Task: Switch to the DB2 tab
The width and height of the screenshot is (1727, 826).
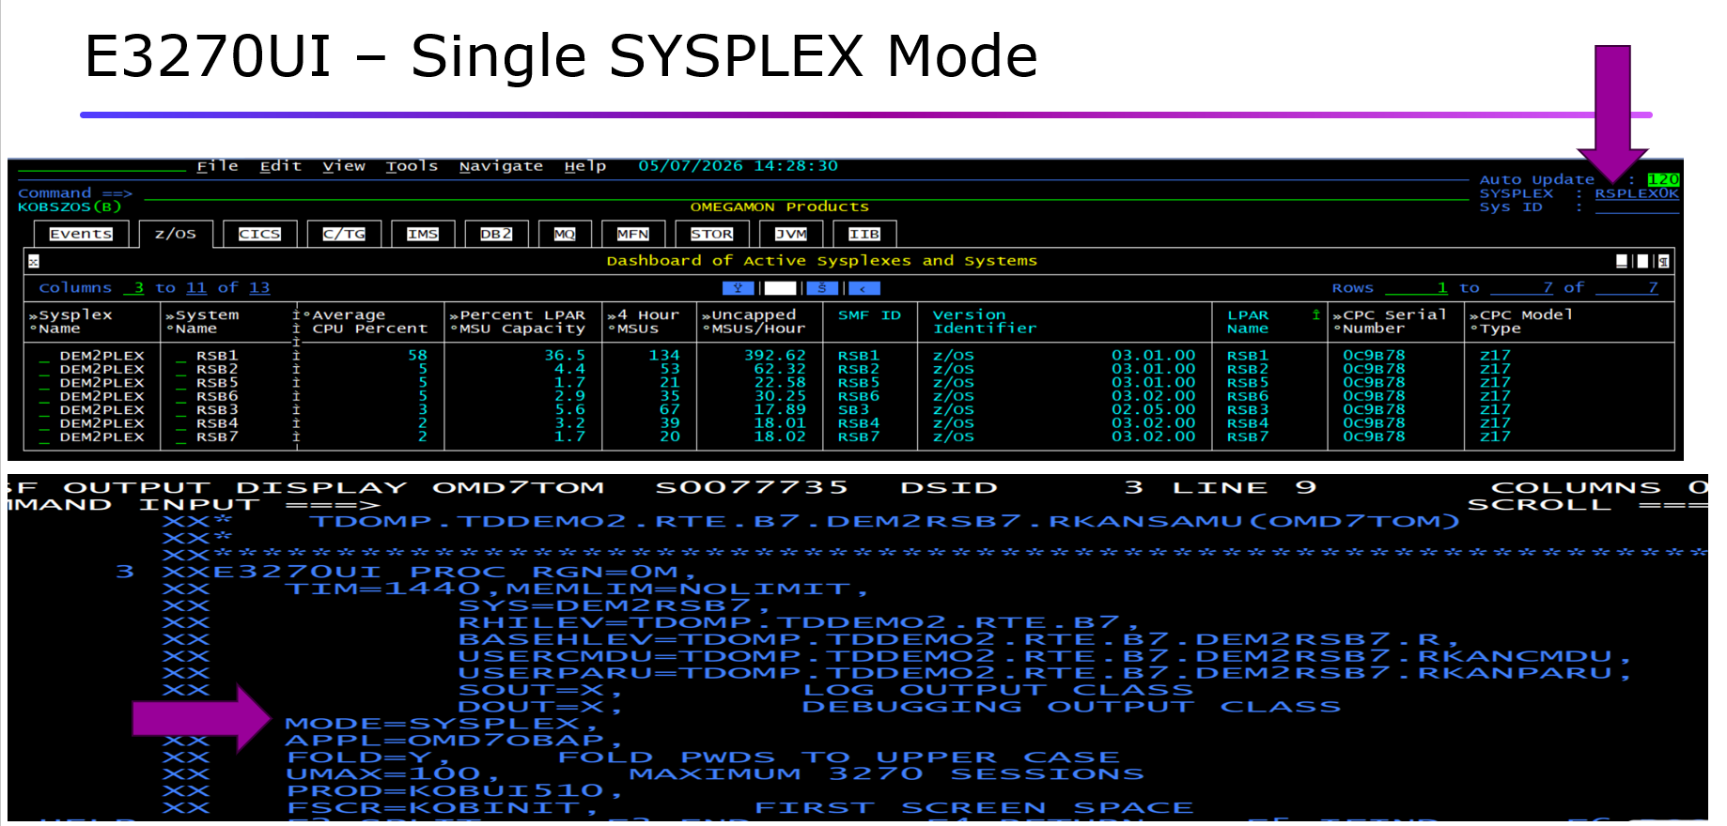Action: [x=496, y=234]
